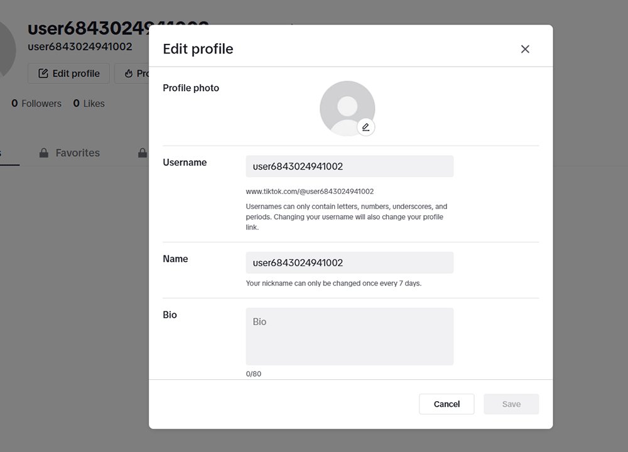Click inside the empty Bio text area

349,336
